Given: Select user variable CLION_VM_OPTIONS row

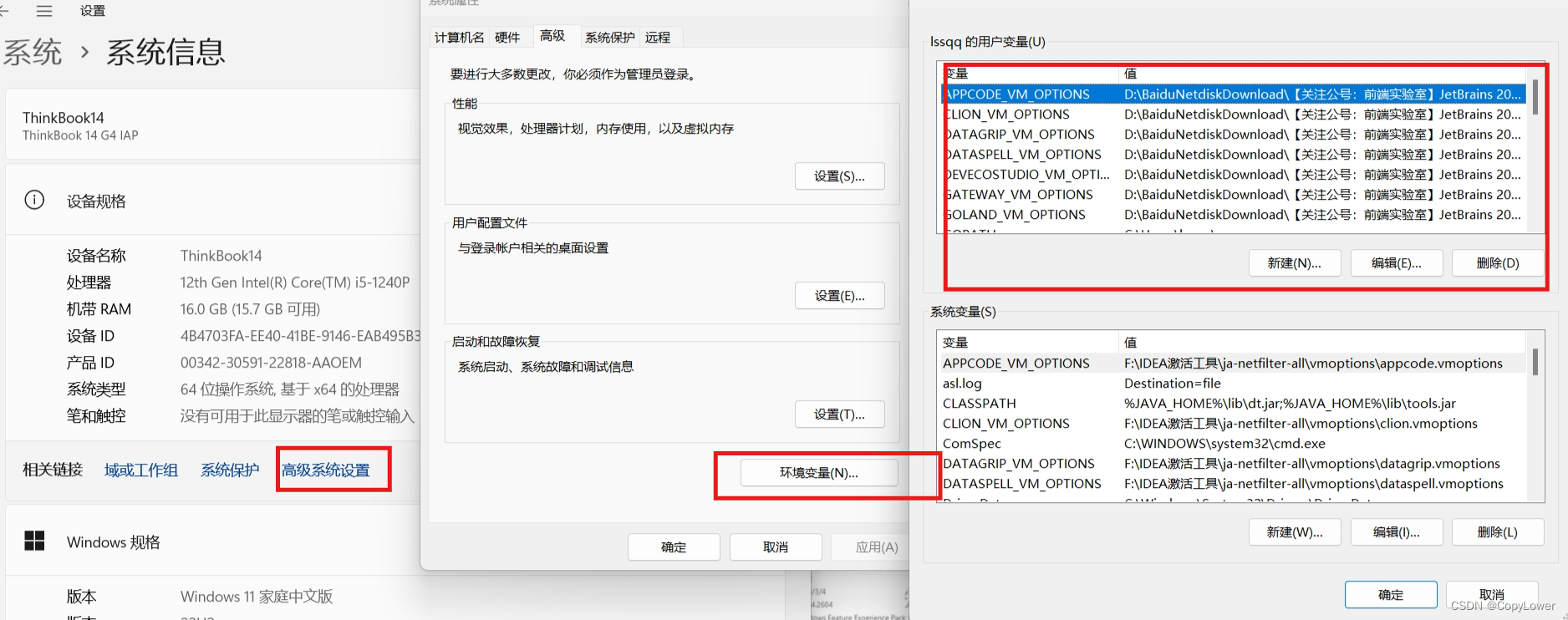Looking at the screenshot, I should click(x=1235, y=114).
